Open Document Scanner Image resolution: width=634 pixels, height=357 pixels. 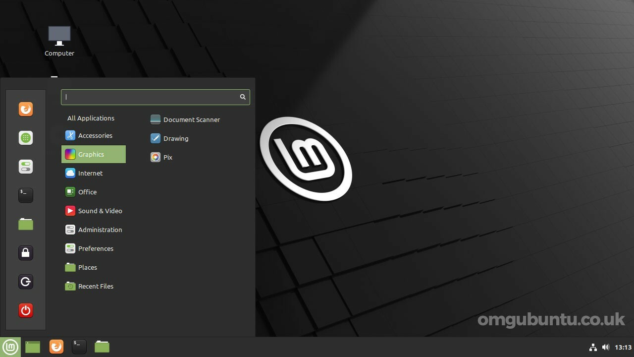(192, 119)
